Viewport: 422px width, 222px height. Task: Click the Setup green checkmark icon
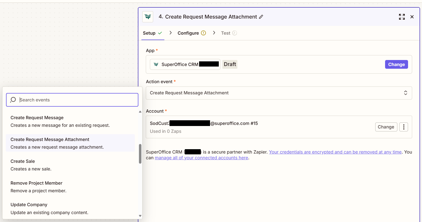160,33
